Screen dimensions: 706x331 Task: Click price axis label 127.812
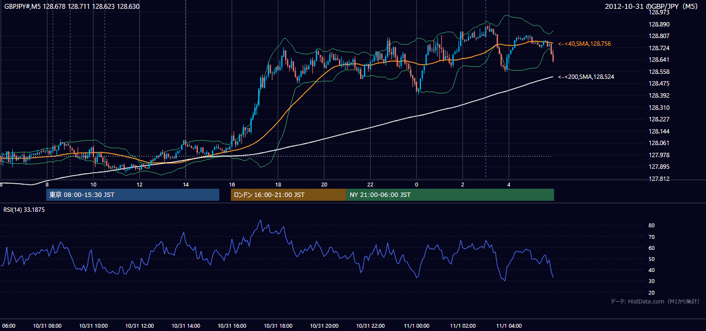click(x=658, y=179)
